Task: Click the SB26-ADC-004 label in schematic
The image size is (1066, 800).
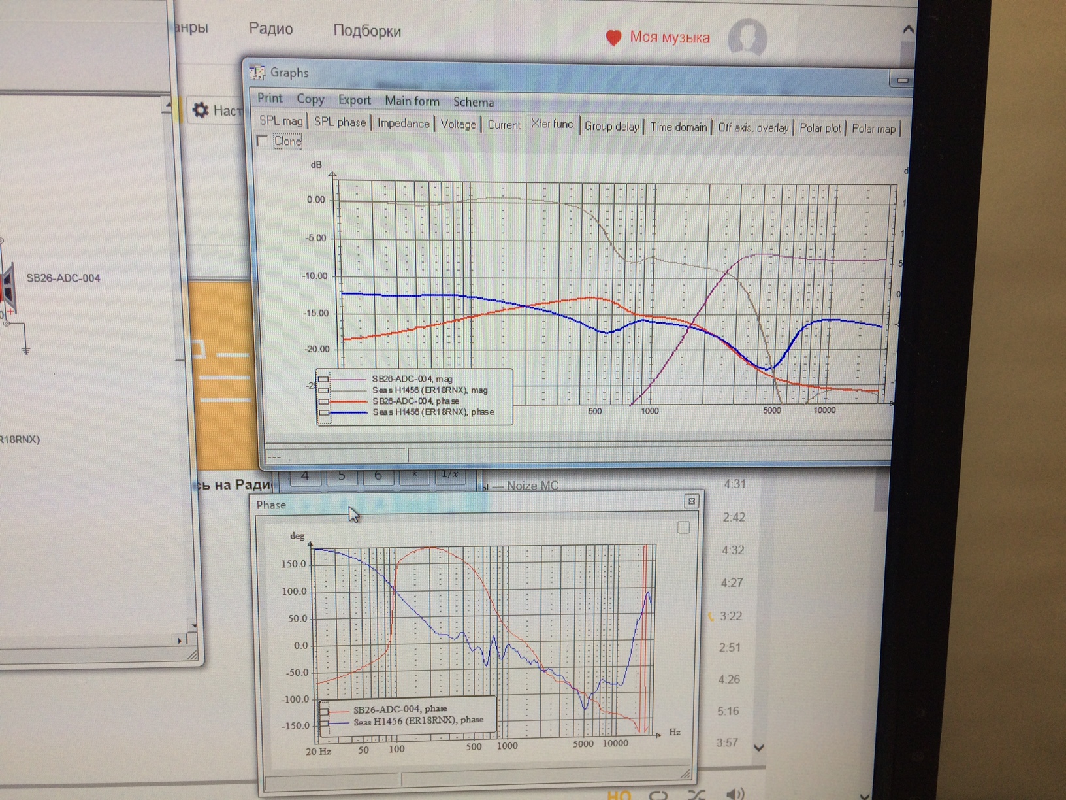Action: (x=63, y=278)
